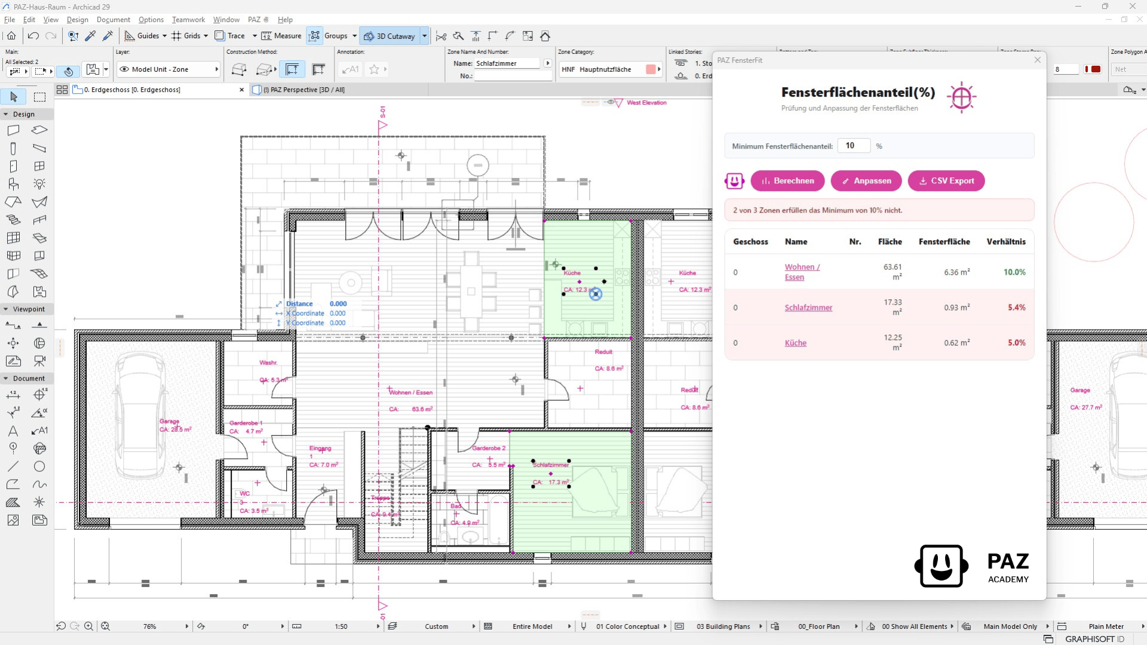Screen dimensions: 1147x645
Task: Collapse the Viewpoint toolbox section
Action: pos(6,309)
